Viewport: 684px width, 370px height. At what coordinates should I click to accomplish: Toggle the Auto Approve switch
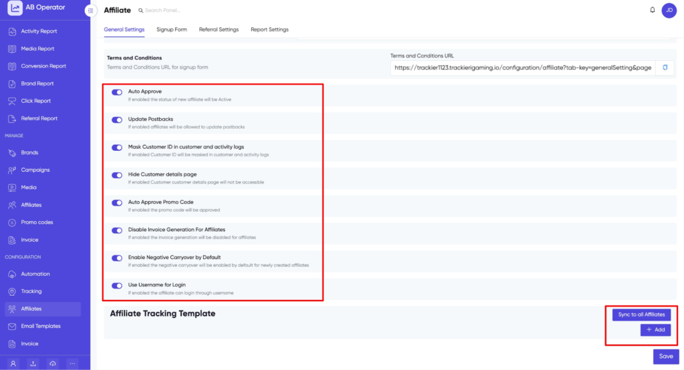tap(117, 92)
